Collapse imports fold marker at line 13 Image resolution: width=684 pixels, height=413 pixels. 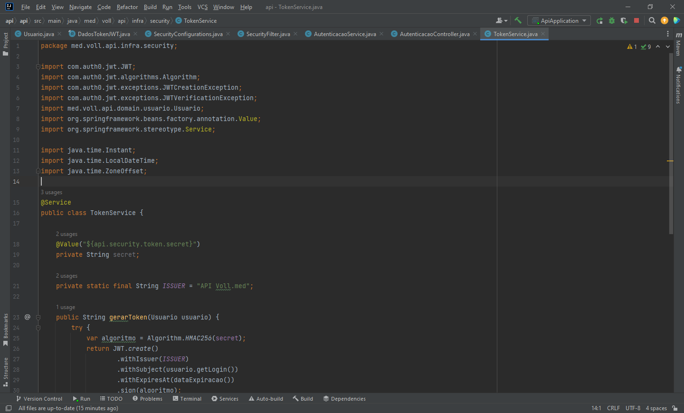coord(38,171)
